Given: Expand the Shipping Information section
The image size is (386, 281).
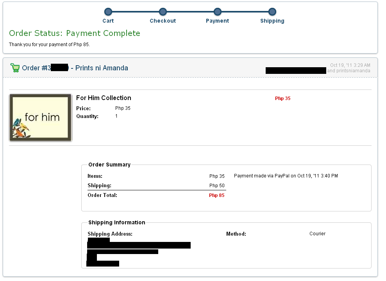Looking at the screenshot, I should pyautogui.click(x=115, y=222).
